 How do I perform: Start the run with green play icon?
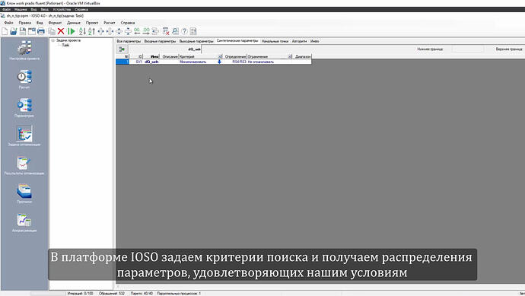click(x=72, y=31)
